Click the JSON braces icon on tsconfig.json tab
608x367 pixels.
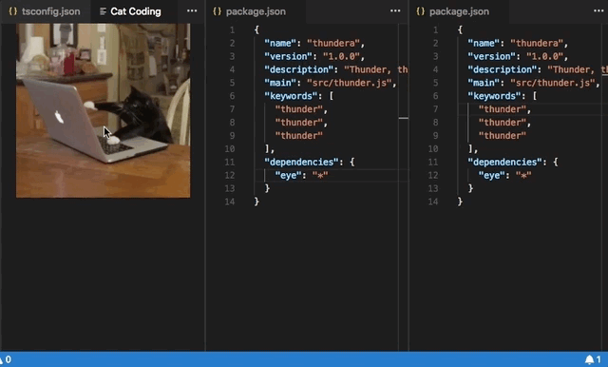pyautogui.click(x=12, y=11)
